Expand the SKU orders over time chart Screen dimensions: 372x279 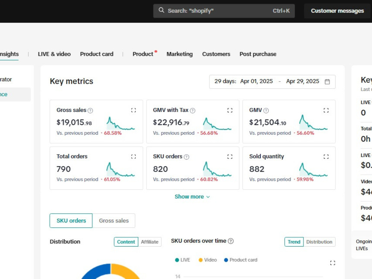coord(333,263)
